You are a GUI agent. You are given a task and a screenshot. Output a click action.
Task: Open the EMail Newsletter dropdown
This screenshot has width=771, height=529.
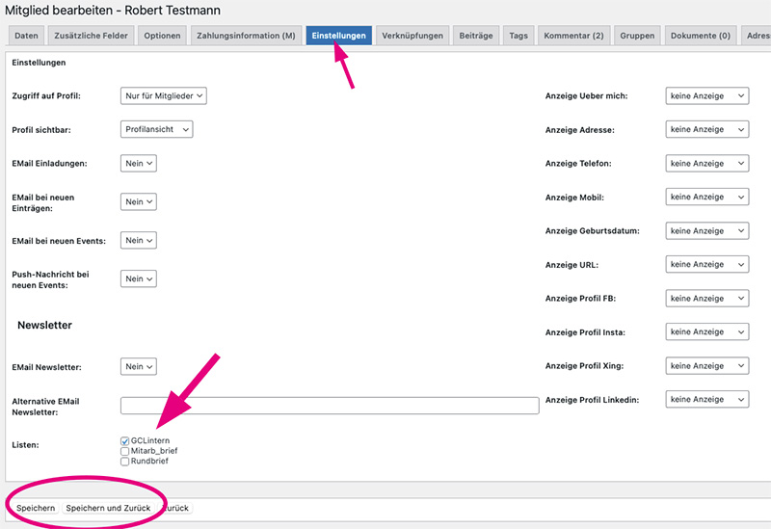139,367
